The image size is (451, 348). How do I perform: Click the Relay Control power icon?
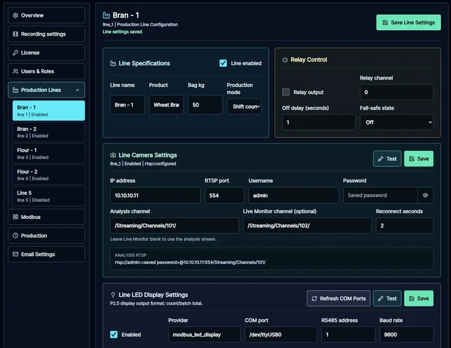point(285,59)
